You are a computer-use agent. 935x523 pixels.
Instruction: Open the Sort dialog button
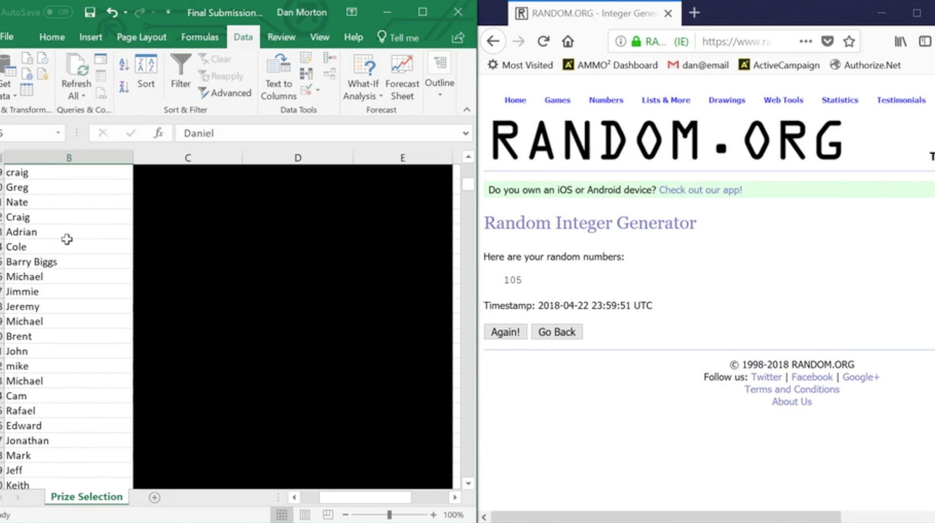pos(146,72)
